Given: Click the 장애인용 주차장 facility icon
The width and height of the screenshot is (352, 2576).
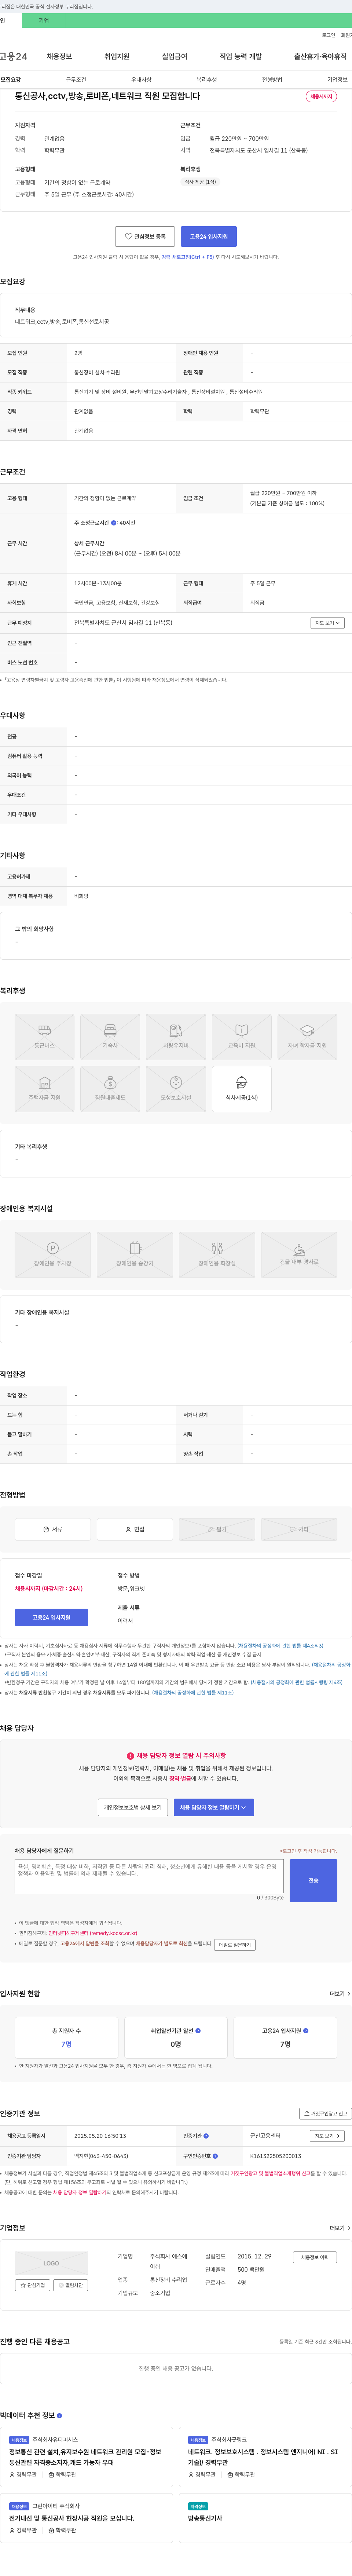Looking at the screenshot, I should pos(53,1255).
